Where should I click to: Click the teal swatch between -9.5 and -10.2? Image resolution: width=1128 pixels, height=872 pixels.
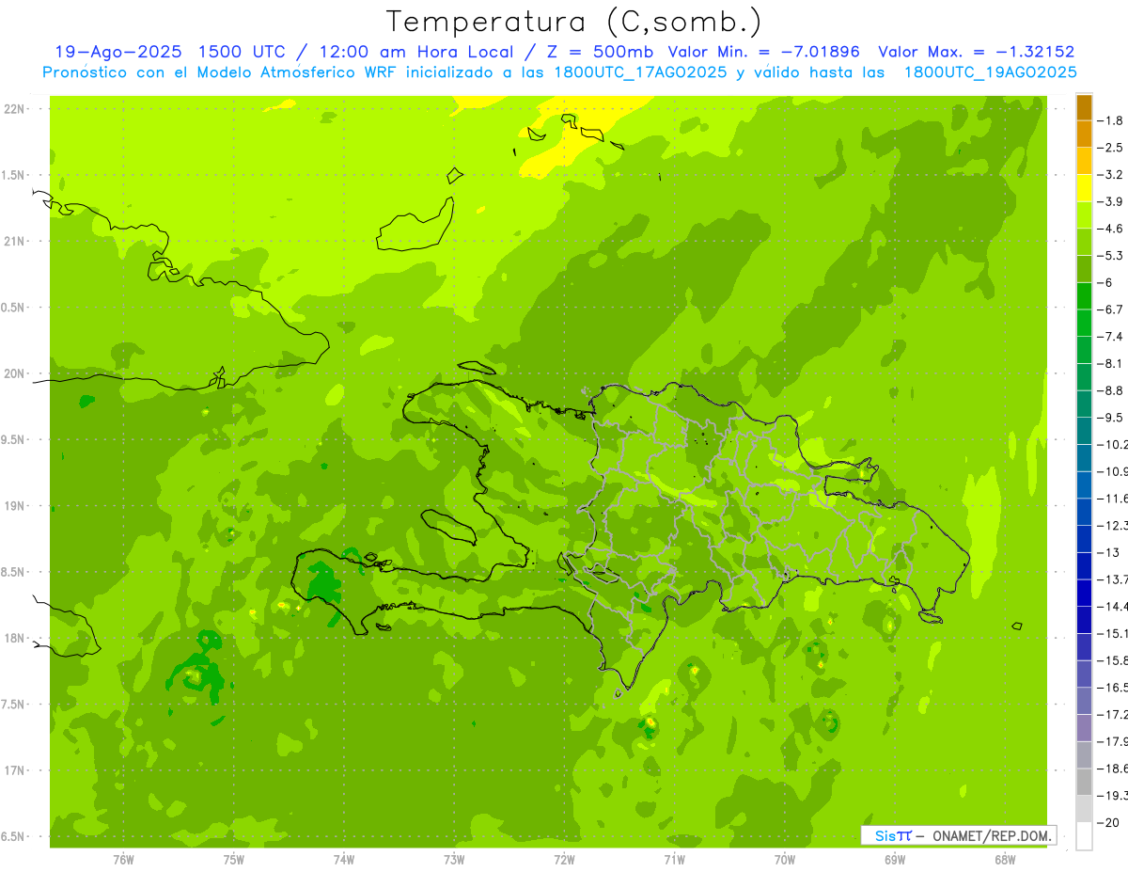pyautogui.click(x=1085, y=431)
